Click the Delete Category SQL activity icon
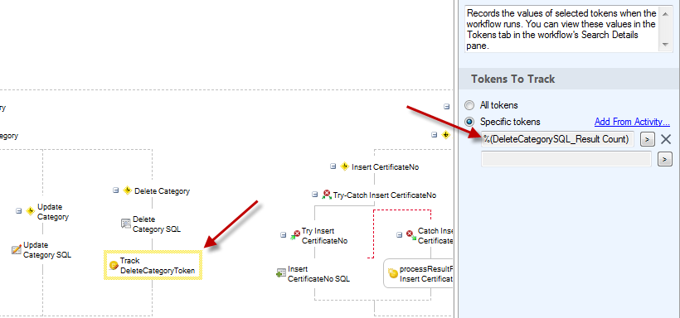680x318 pixels. coord(126,224)
